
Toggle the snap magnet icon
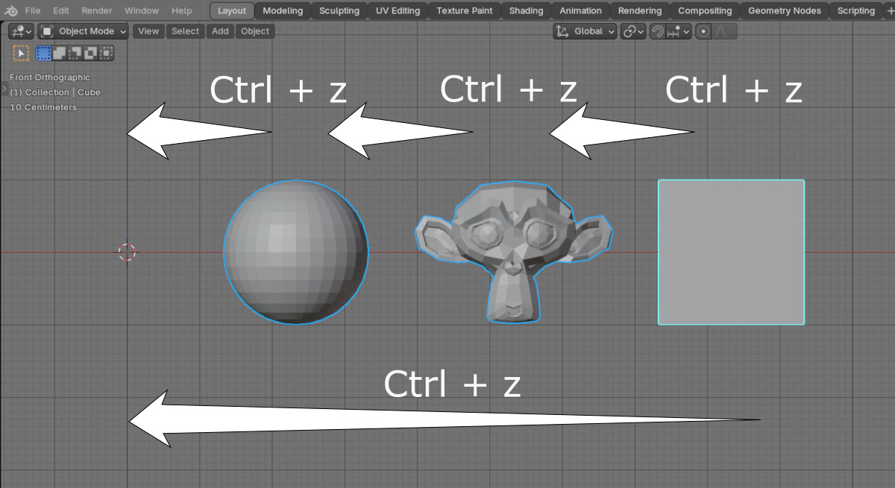tap(658, 31)
